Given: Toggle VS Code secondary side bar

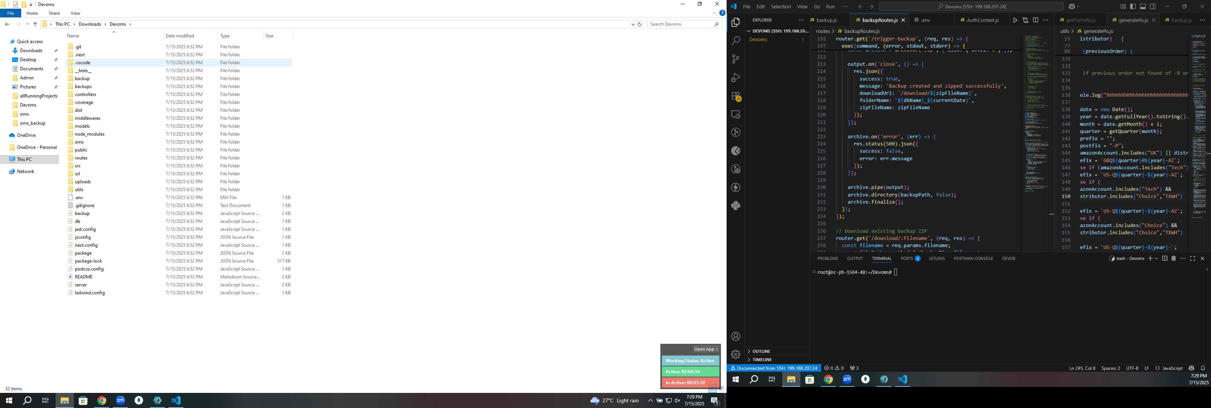Looking at the screenshot, I should point(1153,6).
